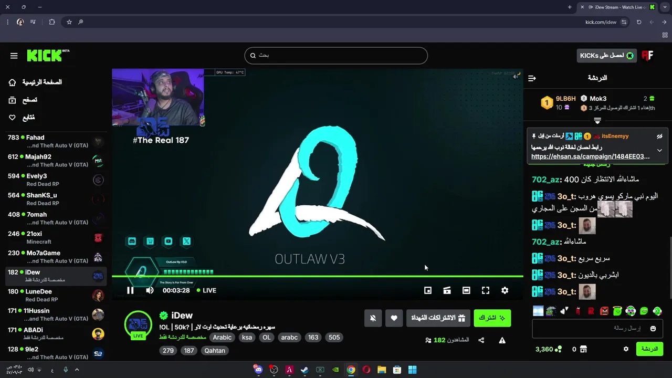Screen dimensions: 672x378
Task: Share the stream via share icon
Action: click(x=481, y=340)
